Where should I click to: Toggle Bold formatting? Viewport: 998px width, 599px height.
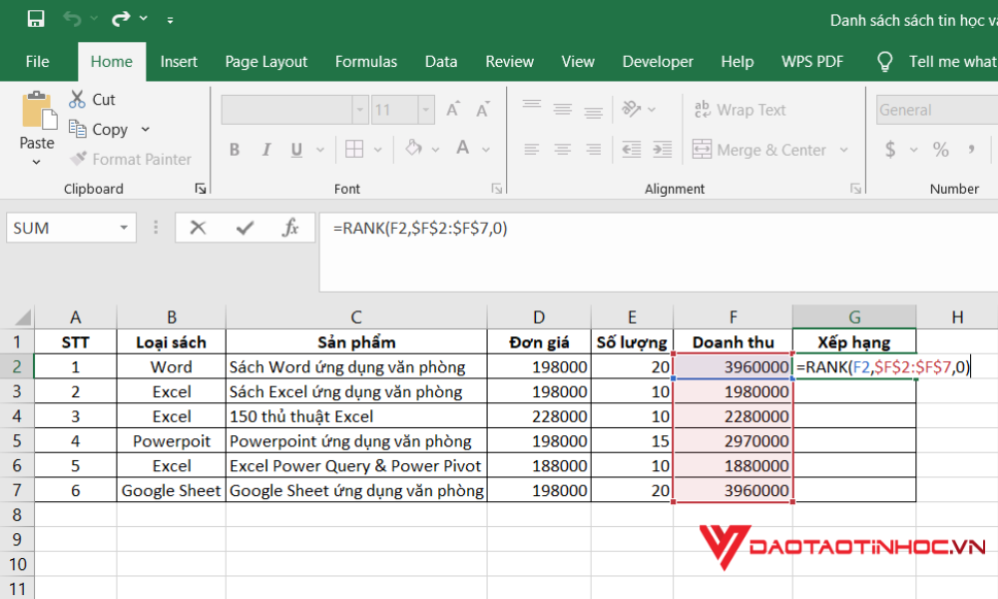point(235,150)
